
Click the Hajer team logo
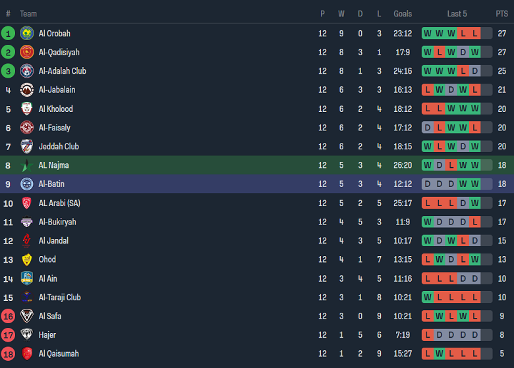pos(27,334)
